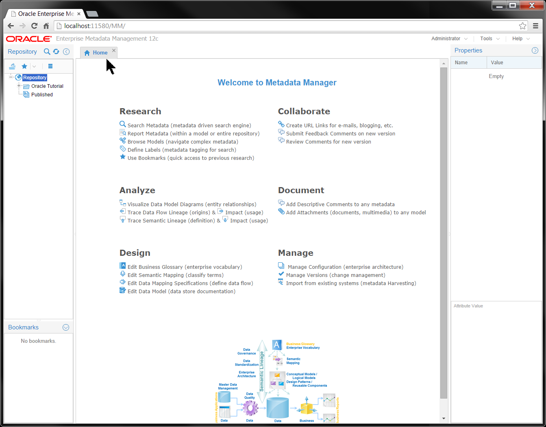Open the Manage Configuration link
Screen dimensions: 546x427
coord(346,267)
